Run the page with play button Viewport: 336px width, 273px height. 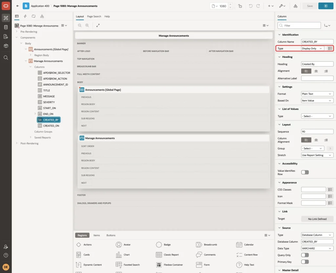pyautogui.click(x=326, y=6)
